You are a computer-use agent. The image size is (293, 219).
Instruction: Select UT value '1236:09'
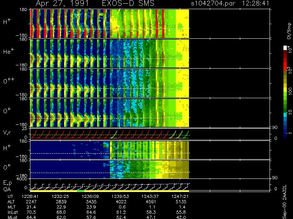tap(90, 196)
